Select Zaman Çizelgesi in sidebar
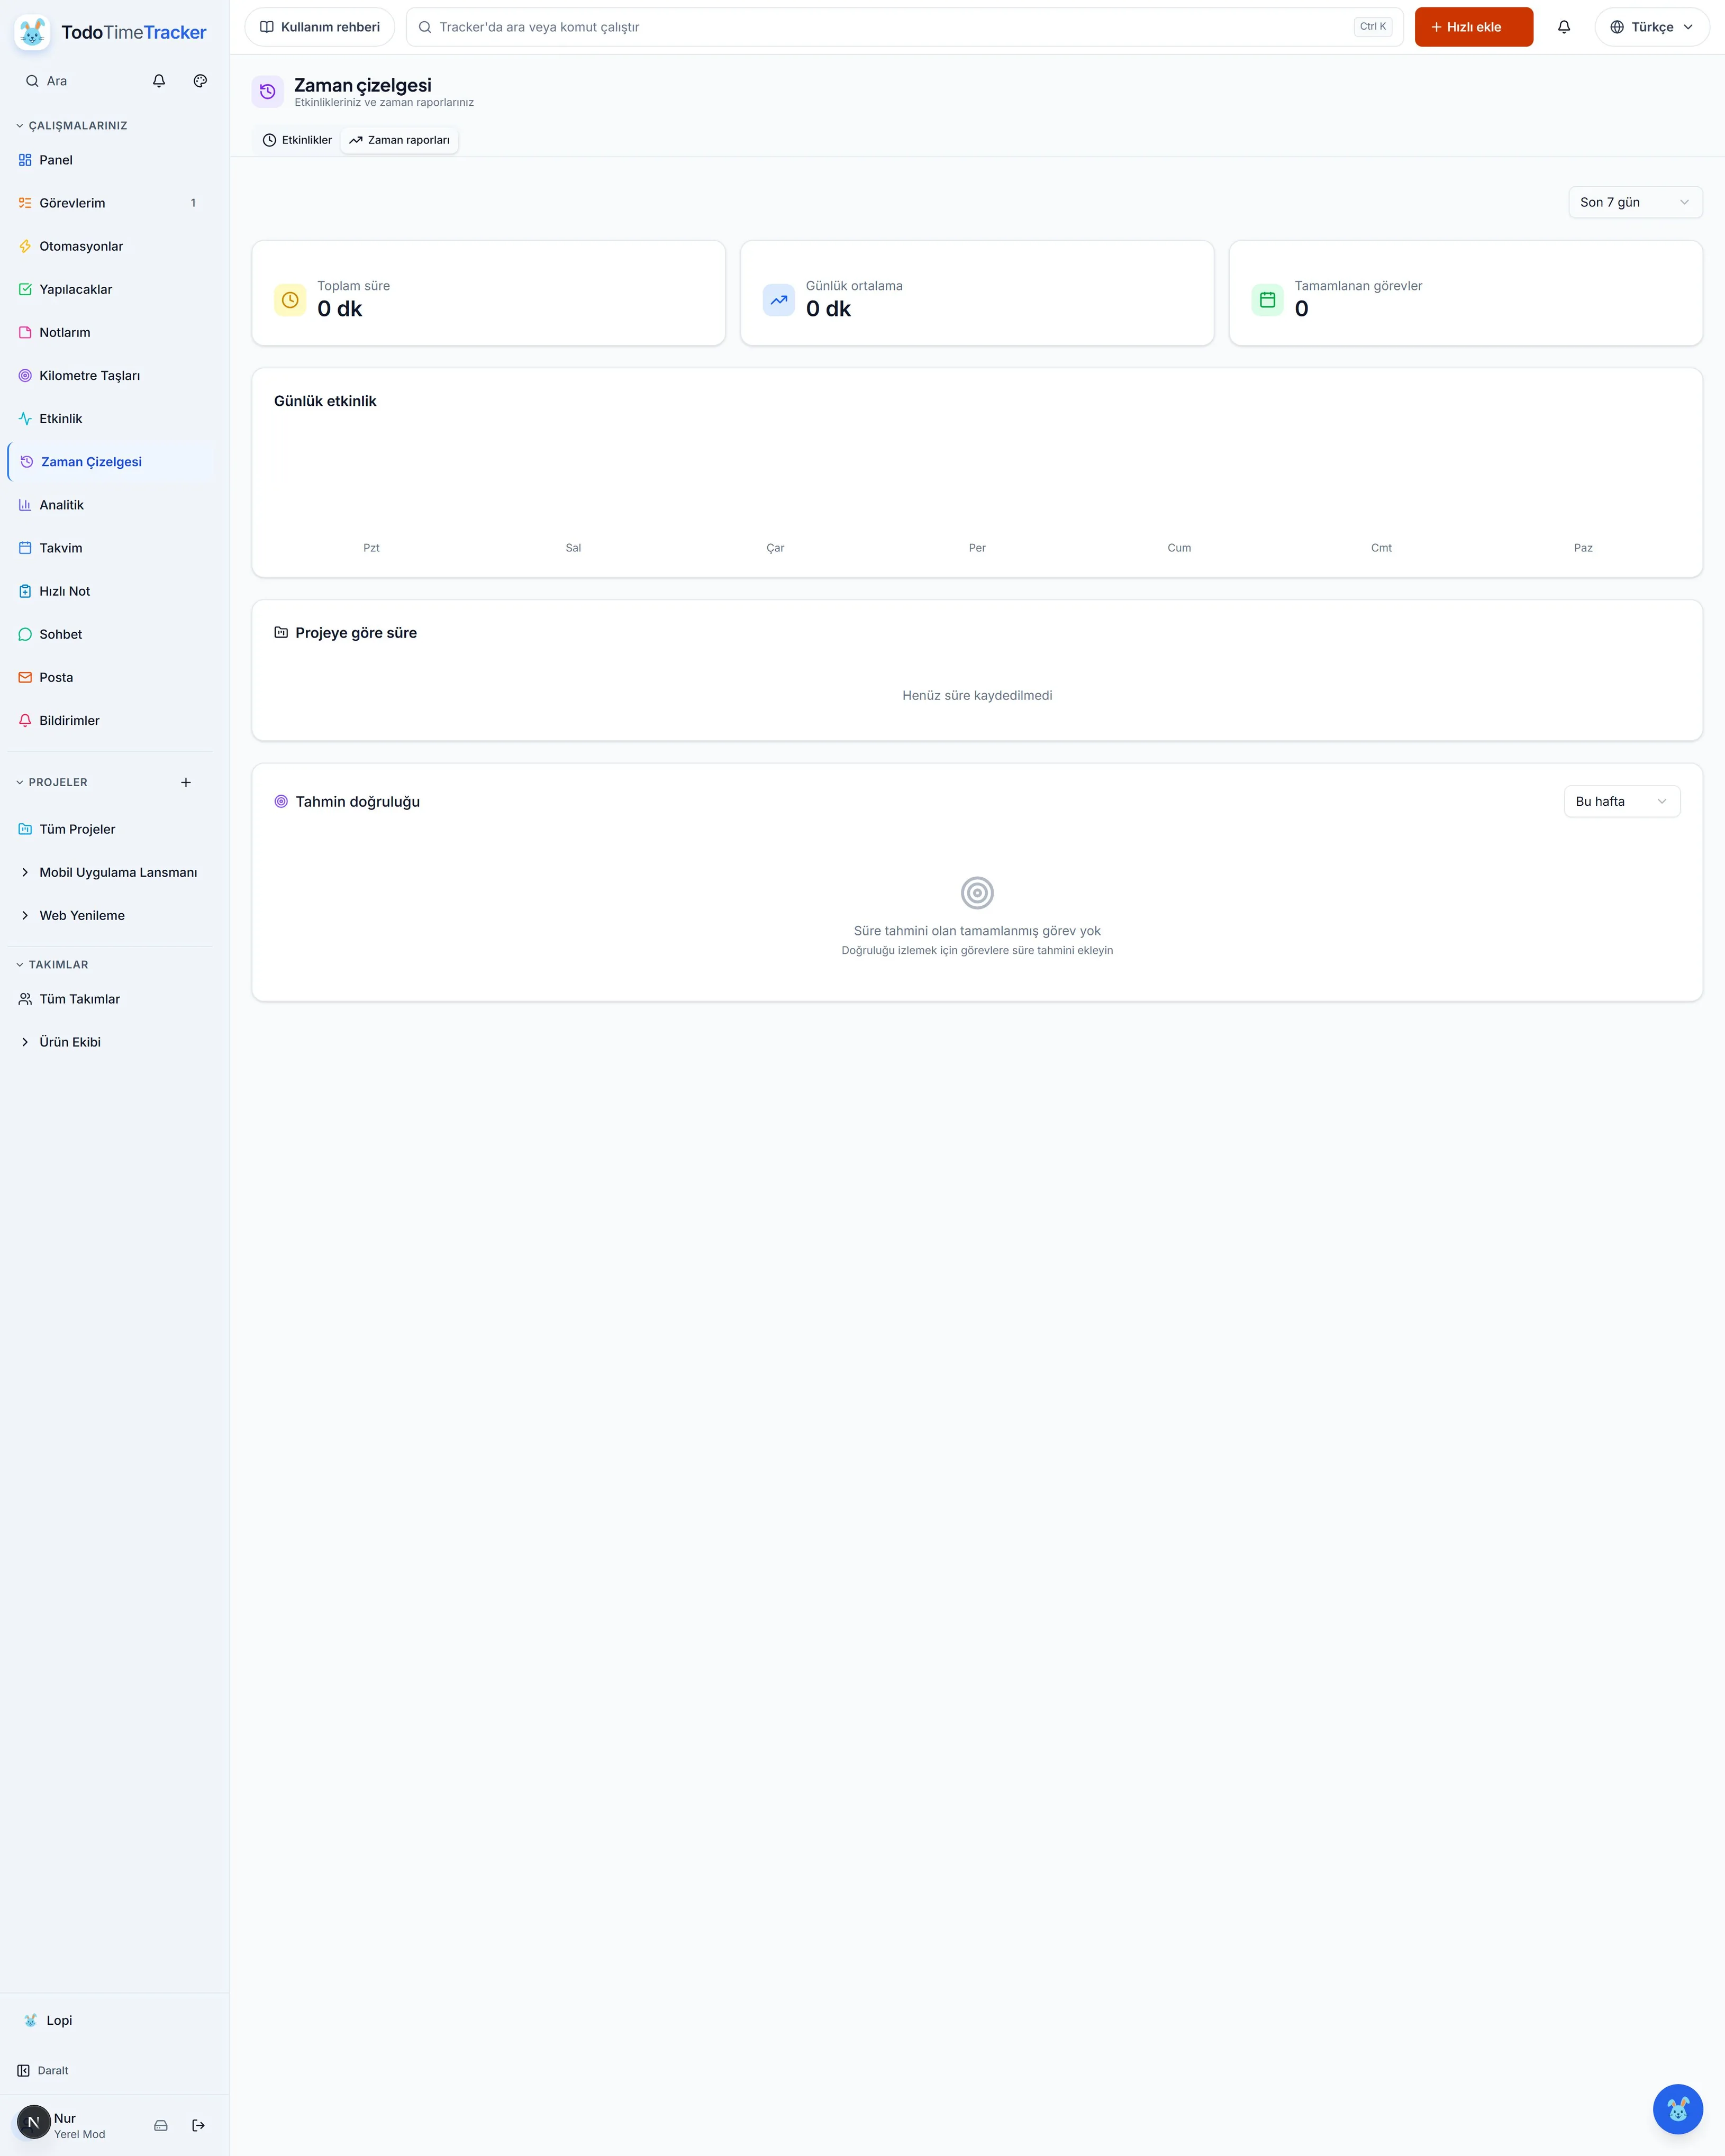 coord(111,462)
